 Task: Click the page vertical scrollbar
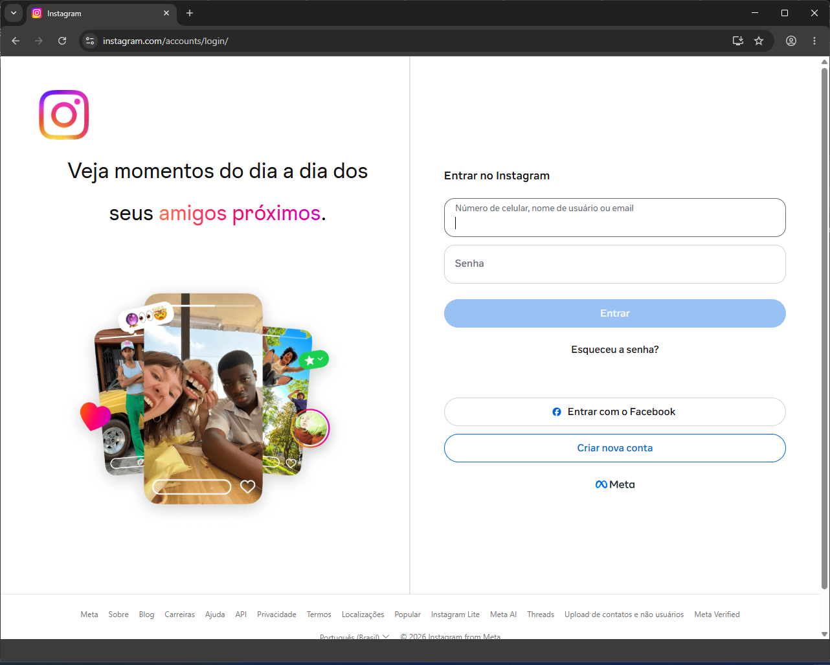pos(824,328)
